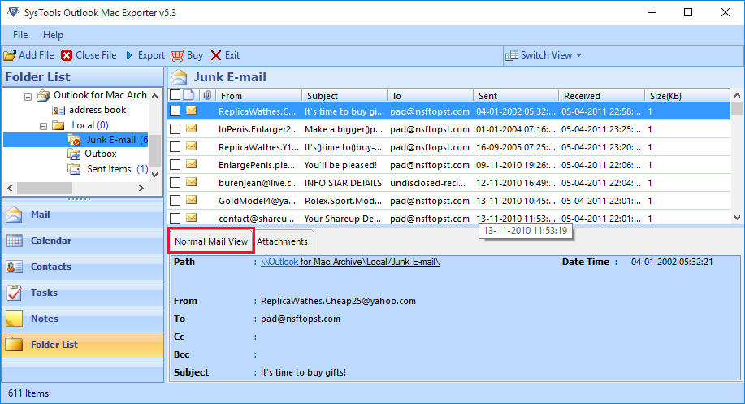Check the EnlargePenis.ple email checkbox

click(x=175, y=165)
